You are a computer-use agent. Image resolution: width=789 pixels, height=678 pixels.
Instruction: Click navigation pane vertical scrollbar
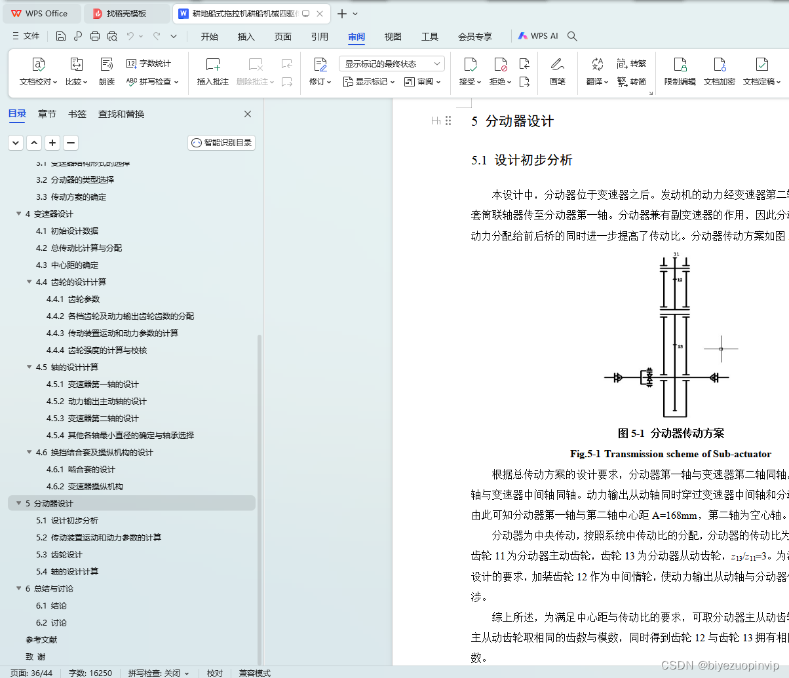point(260,499)
